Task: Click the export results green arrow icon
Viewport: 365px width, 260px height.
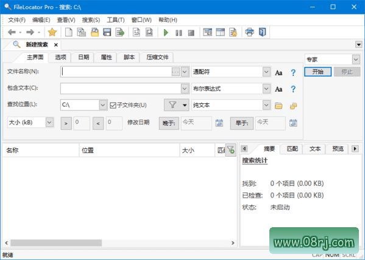Action: (x=120, y=32)
